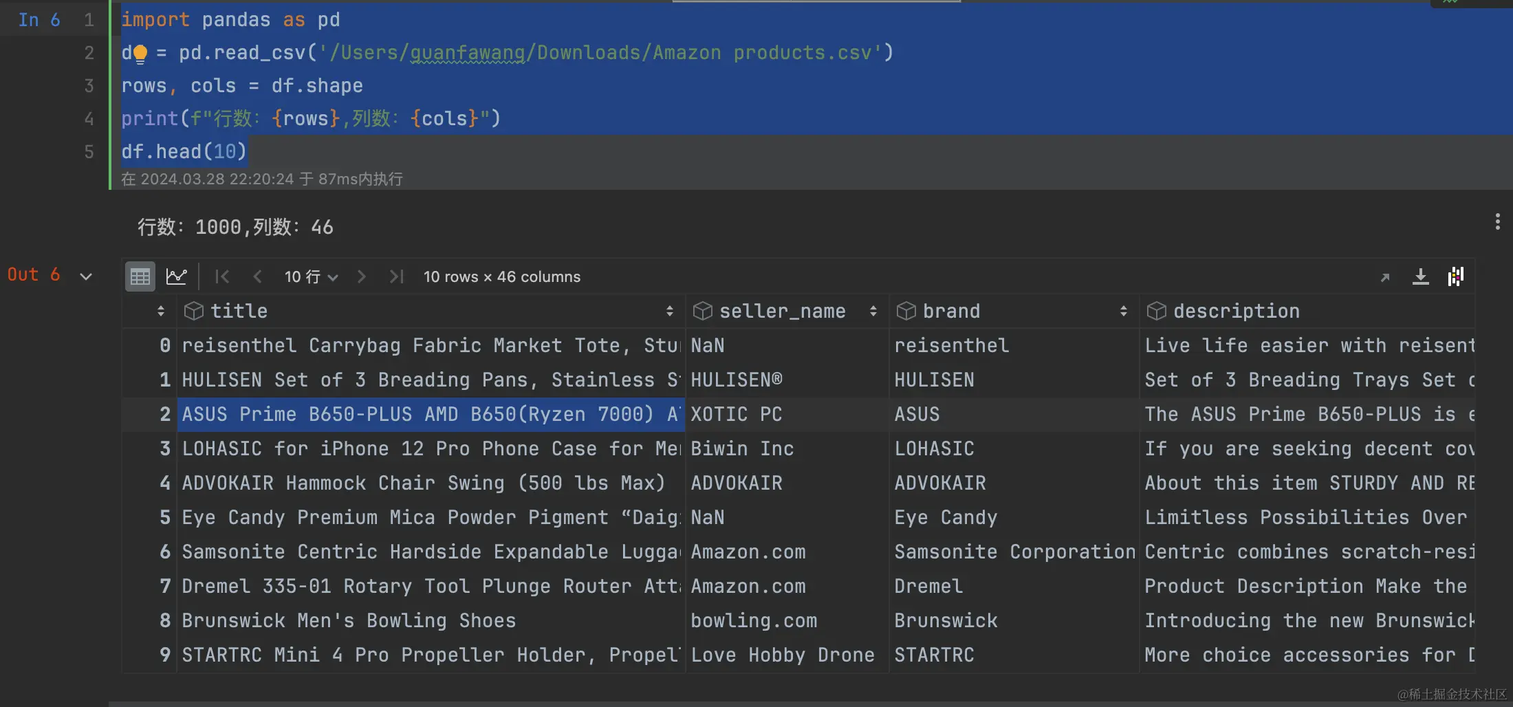This screenshot has width=1513, height=707.
Task: Select the row index 5 cell
Action: (150, 517)
